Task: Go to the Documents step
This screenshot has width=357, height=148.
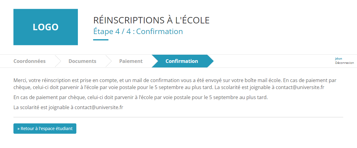Action: tap(82, 61)
